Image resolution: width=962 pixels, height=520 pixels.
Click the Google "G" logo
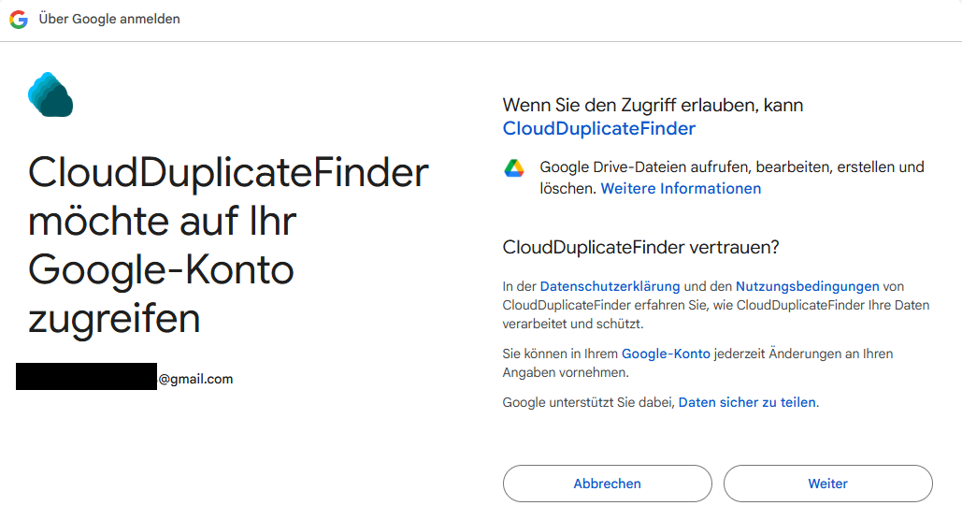19,19
